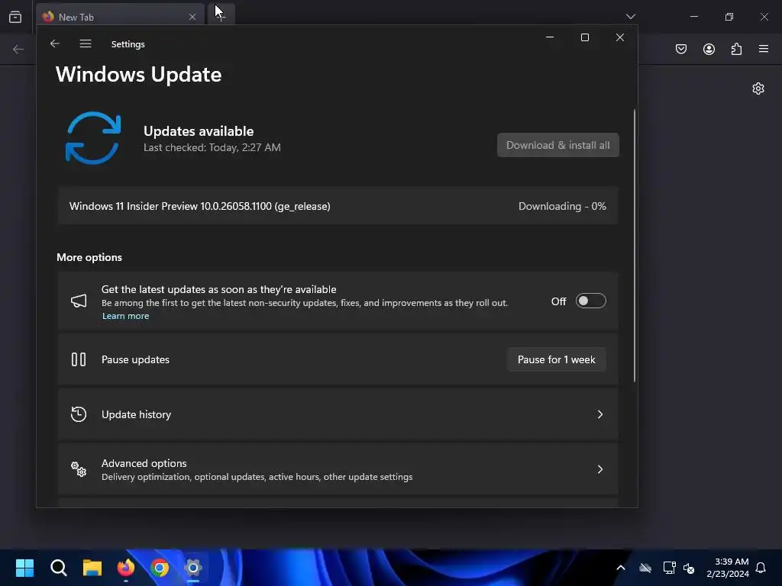782x586 pixels.
Task: Show hidden system tray icons
Action: click(x=621, y=568)
